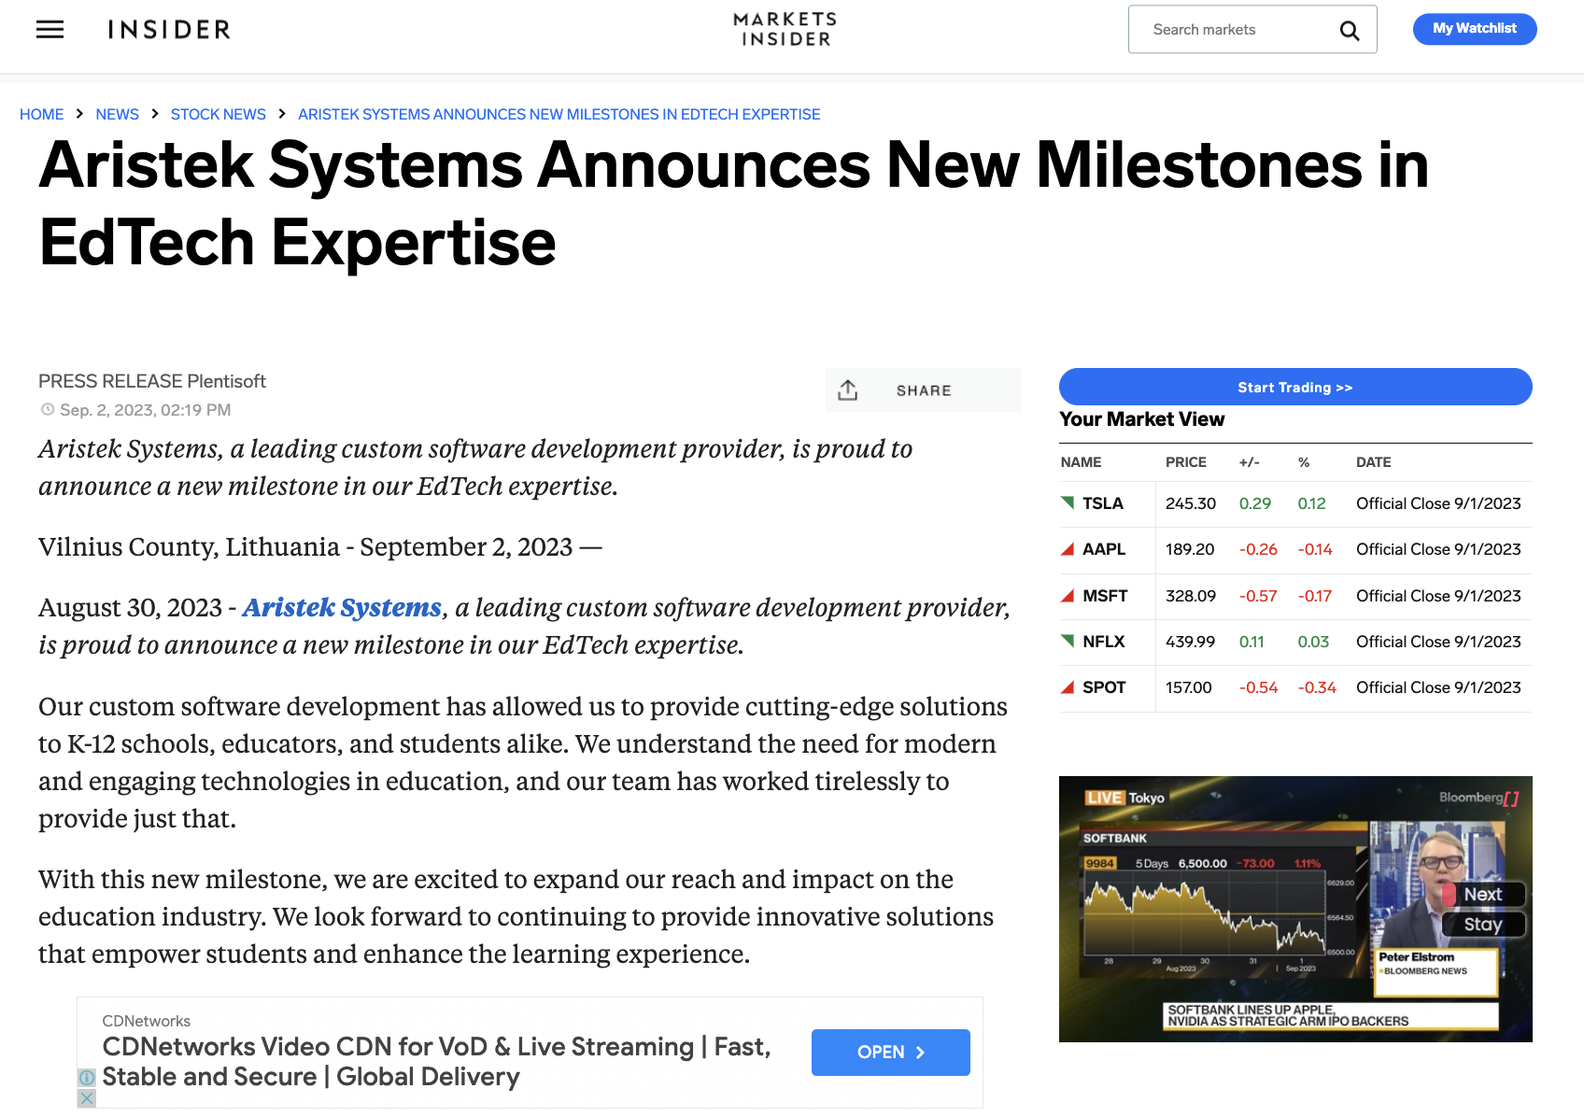
Task: Focus the Search markets field
Action: [x=1252, y=30]
